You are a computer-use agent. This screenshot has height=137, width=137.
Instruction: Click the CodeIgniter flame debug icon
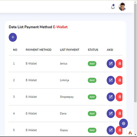130,133
